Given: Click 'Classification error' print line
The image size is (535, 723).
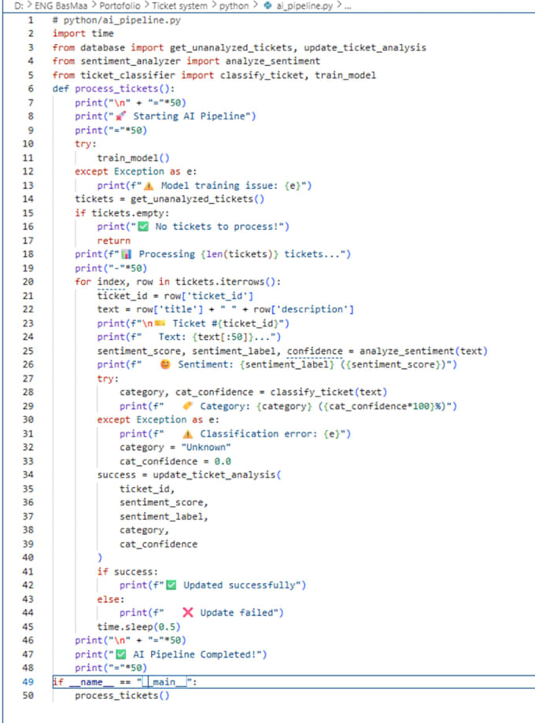Looking at the screenshot, I should point(234,433).
